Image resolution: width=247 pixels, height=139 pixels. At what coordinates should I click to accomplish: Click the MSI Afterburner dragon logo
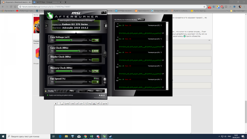coord(50,16)
